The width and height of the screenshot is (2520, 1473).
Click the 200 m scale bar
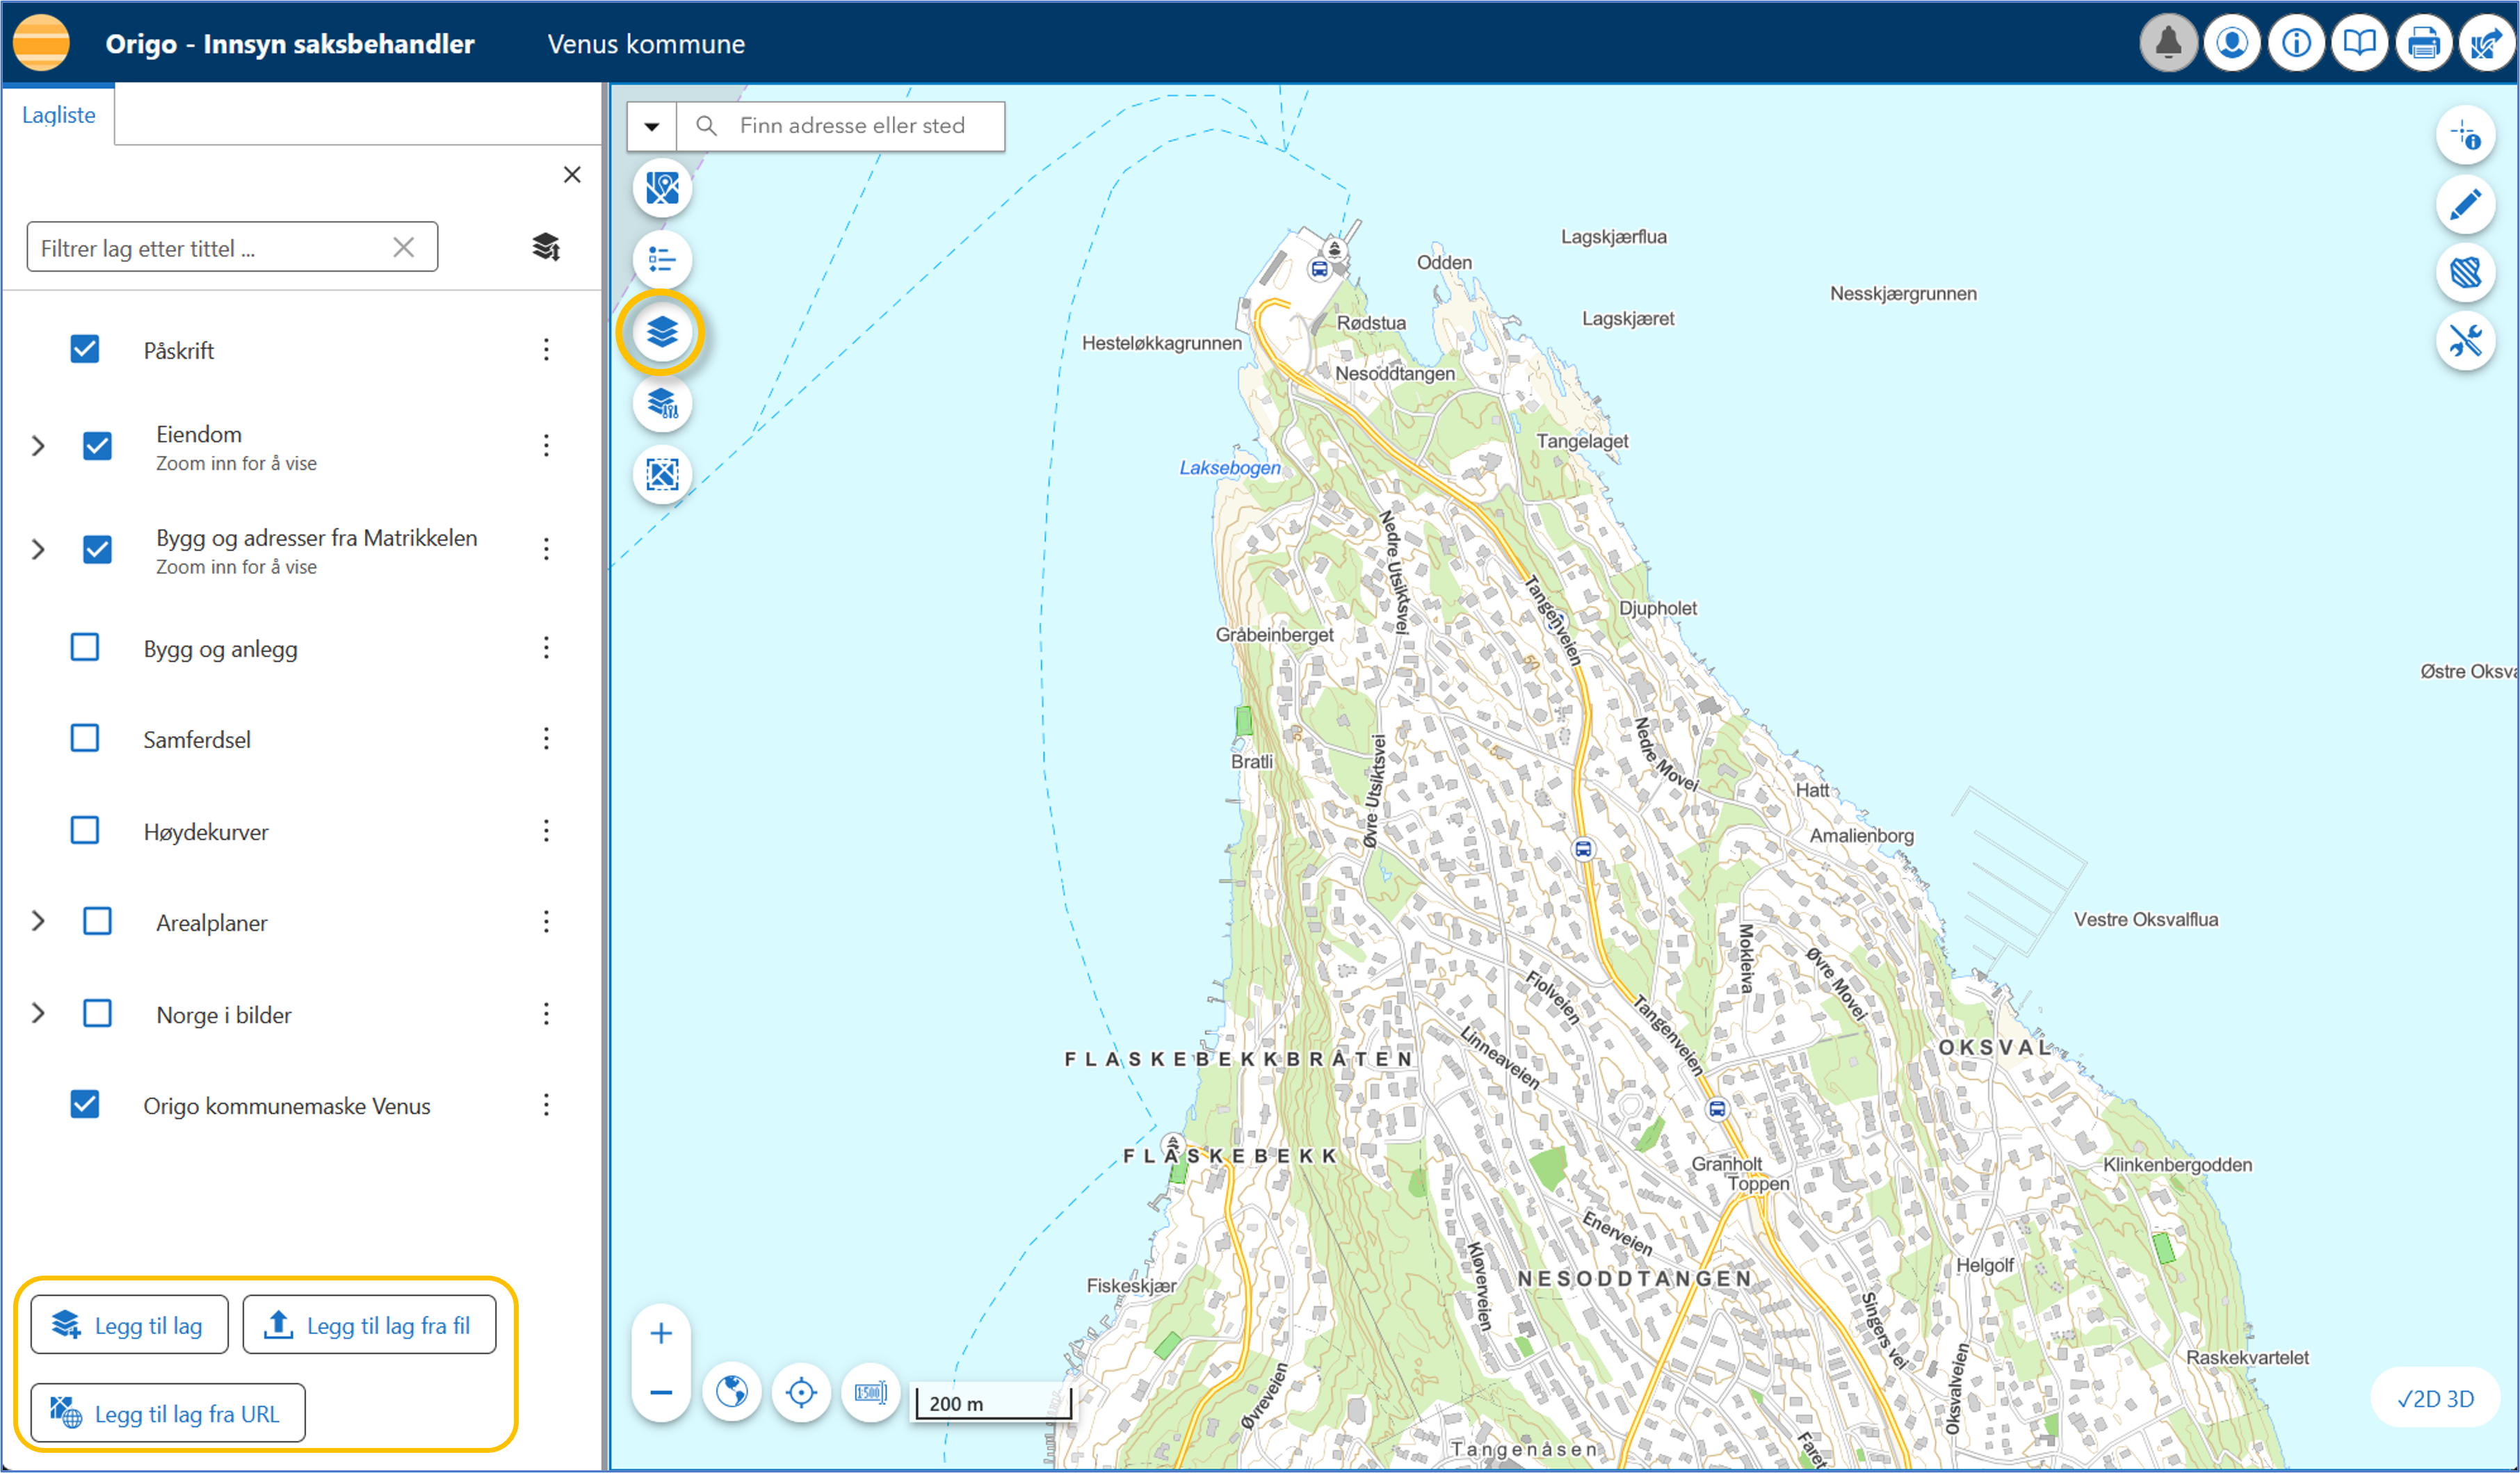tap(994, 1402)
